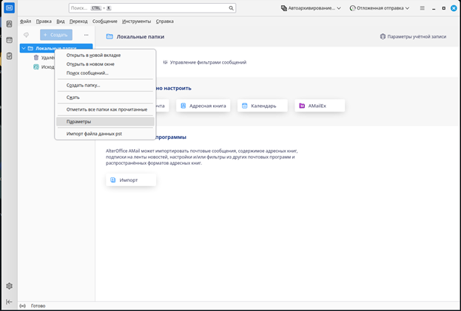Open settings gear in bottom-left sidebar

click(x=9, y=286)
